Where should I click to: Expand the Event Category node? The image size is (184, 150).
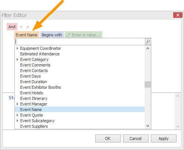pos(17,59)
